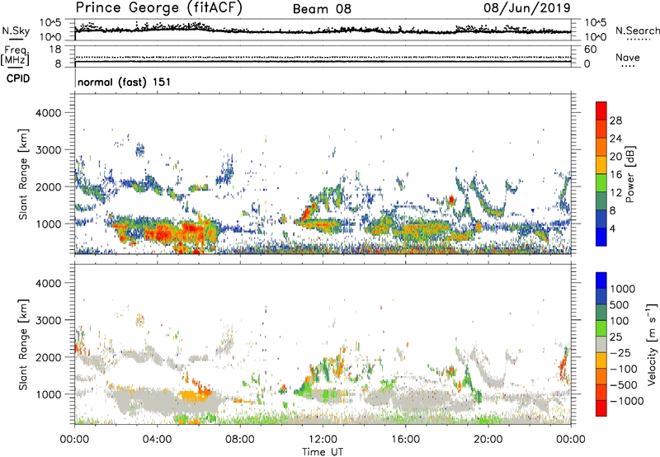Click the bright blue segment above 1000 on the velocity bar
The image size is (660, 457).
(x=601, y=280)
